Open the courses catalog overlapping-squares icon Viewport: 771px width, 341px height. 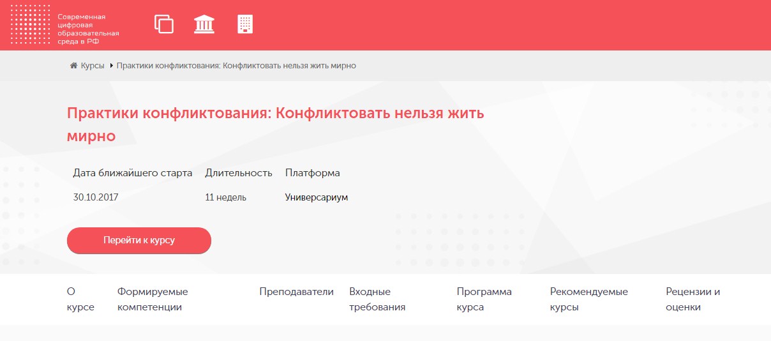pyautogui.click(x=164, y=24)
